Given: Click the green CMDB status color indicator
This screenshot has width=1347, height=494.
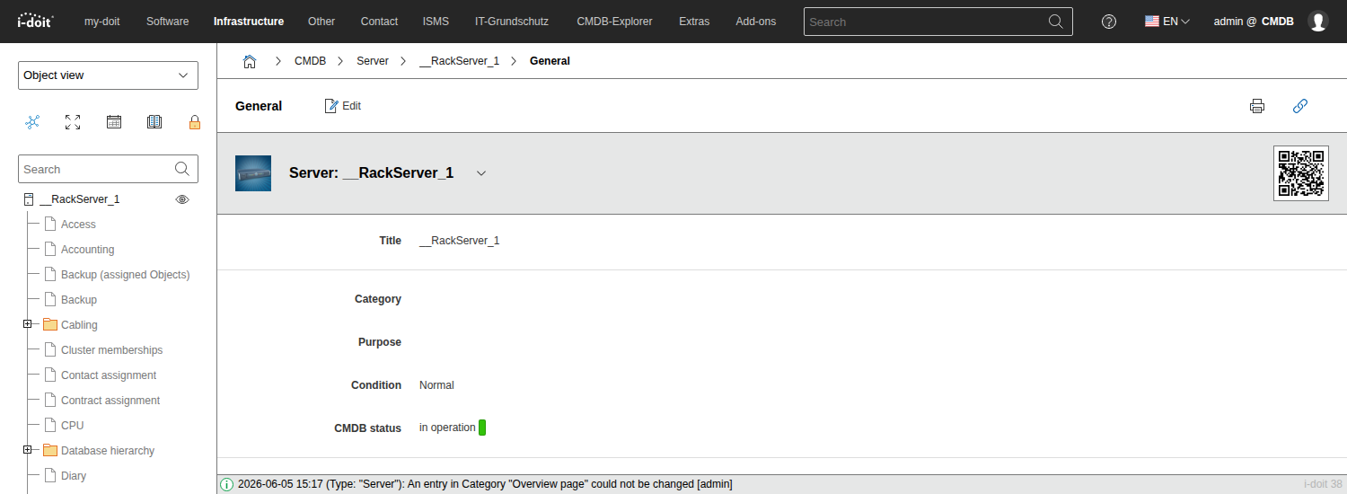Looking at the screenshot, I should 482,428.
